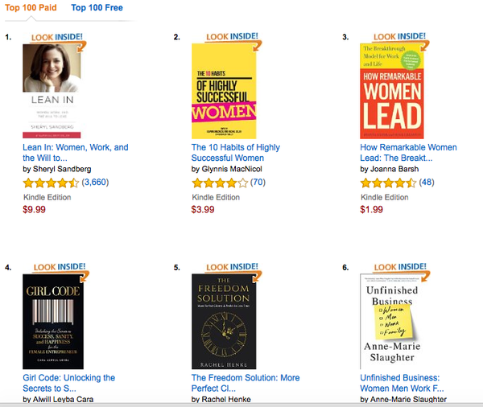Click Look Inside badge above How Remarkable Women Lead
Screen dimensions: 483x407
pos(401,37)
